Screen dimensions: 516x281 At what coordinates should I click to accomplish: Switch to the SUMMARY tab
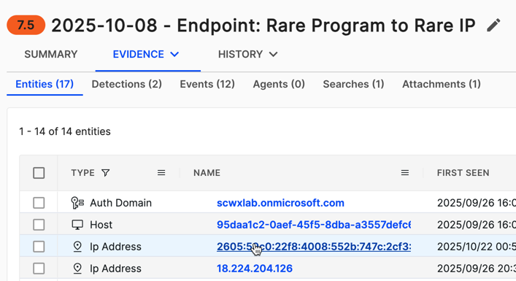(x=51, y=54)
